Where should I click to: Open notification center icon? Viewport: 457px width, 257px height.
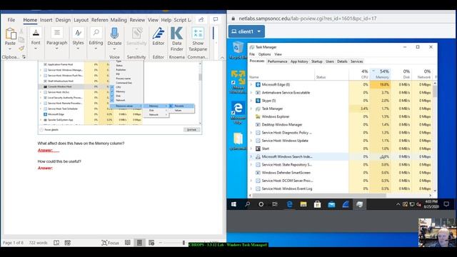click(446, 204)
